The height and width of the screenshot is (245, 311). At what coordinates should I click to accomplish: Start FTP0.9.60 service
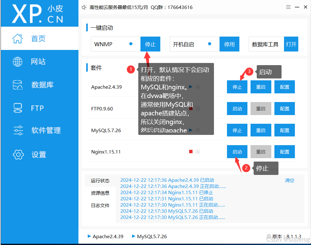[x=237, y=109]
